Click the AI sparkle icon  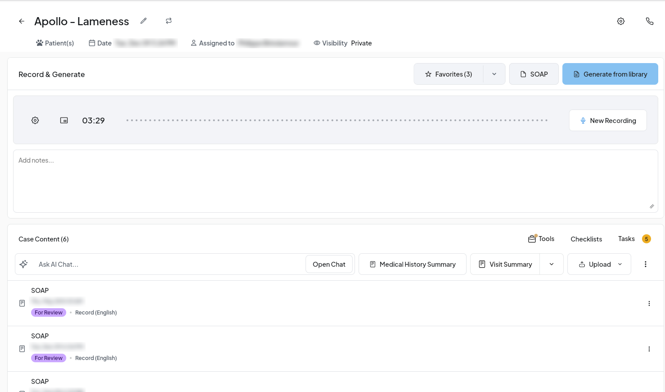[x=24, y=264]
